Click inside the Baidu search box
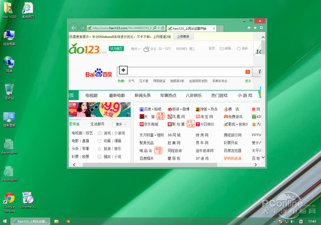Image resolution: width=321 pixels, height=225 pixels. tap(184, 72)
